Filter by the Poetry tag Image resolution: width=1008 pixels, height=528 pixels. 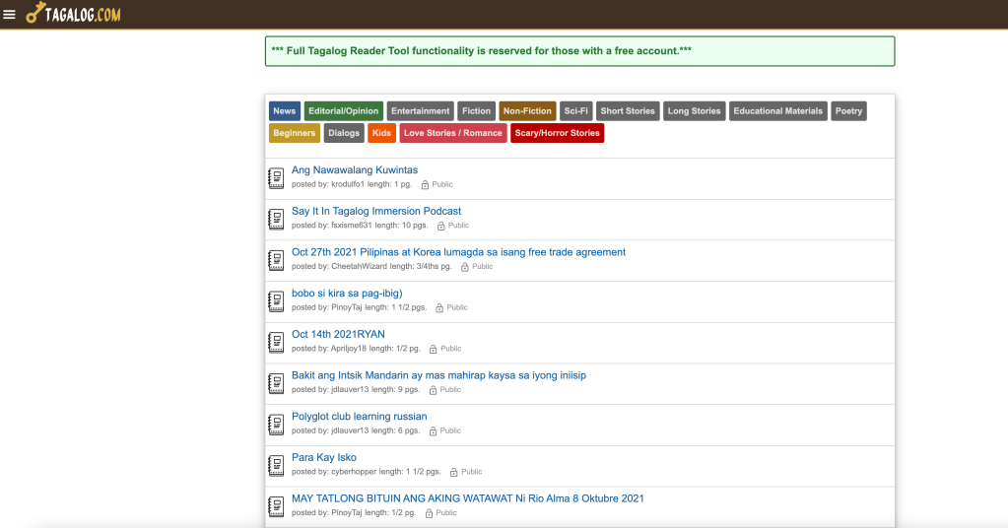(848, 111)
